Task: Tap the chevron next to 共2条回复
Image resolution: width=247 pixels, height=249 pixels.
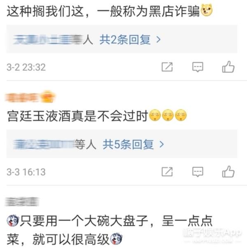Action: (x=158, y=40)
